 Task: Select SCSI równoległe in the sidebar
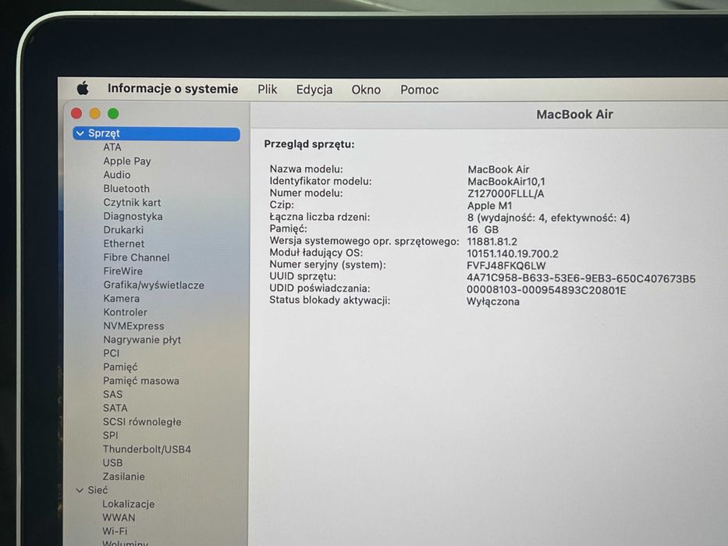coord(142,422)
